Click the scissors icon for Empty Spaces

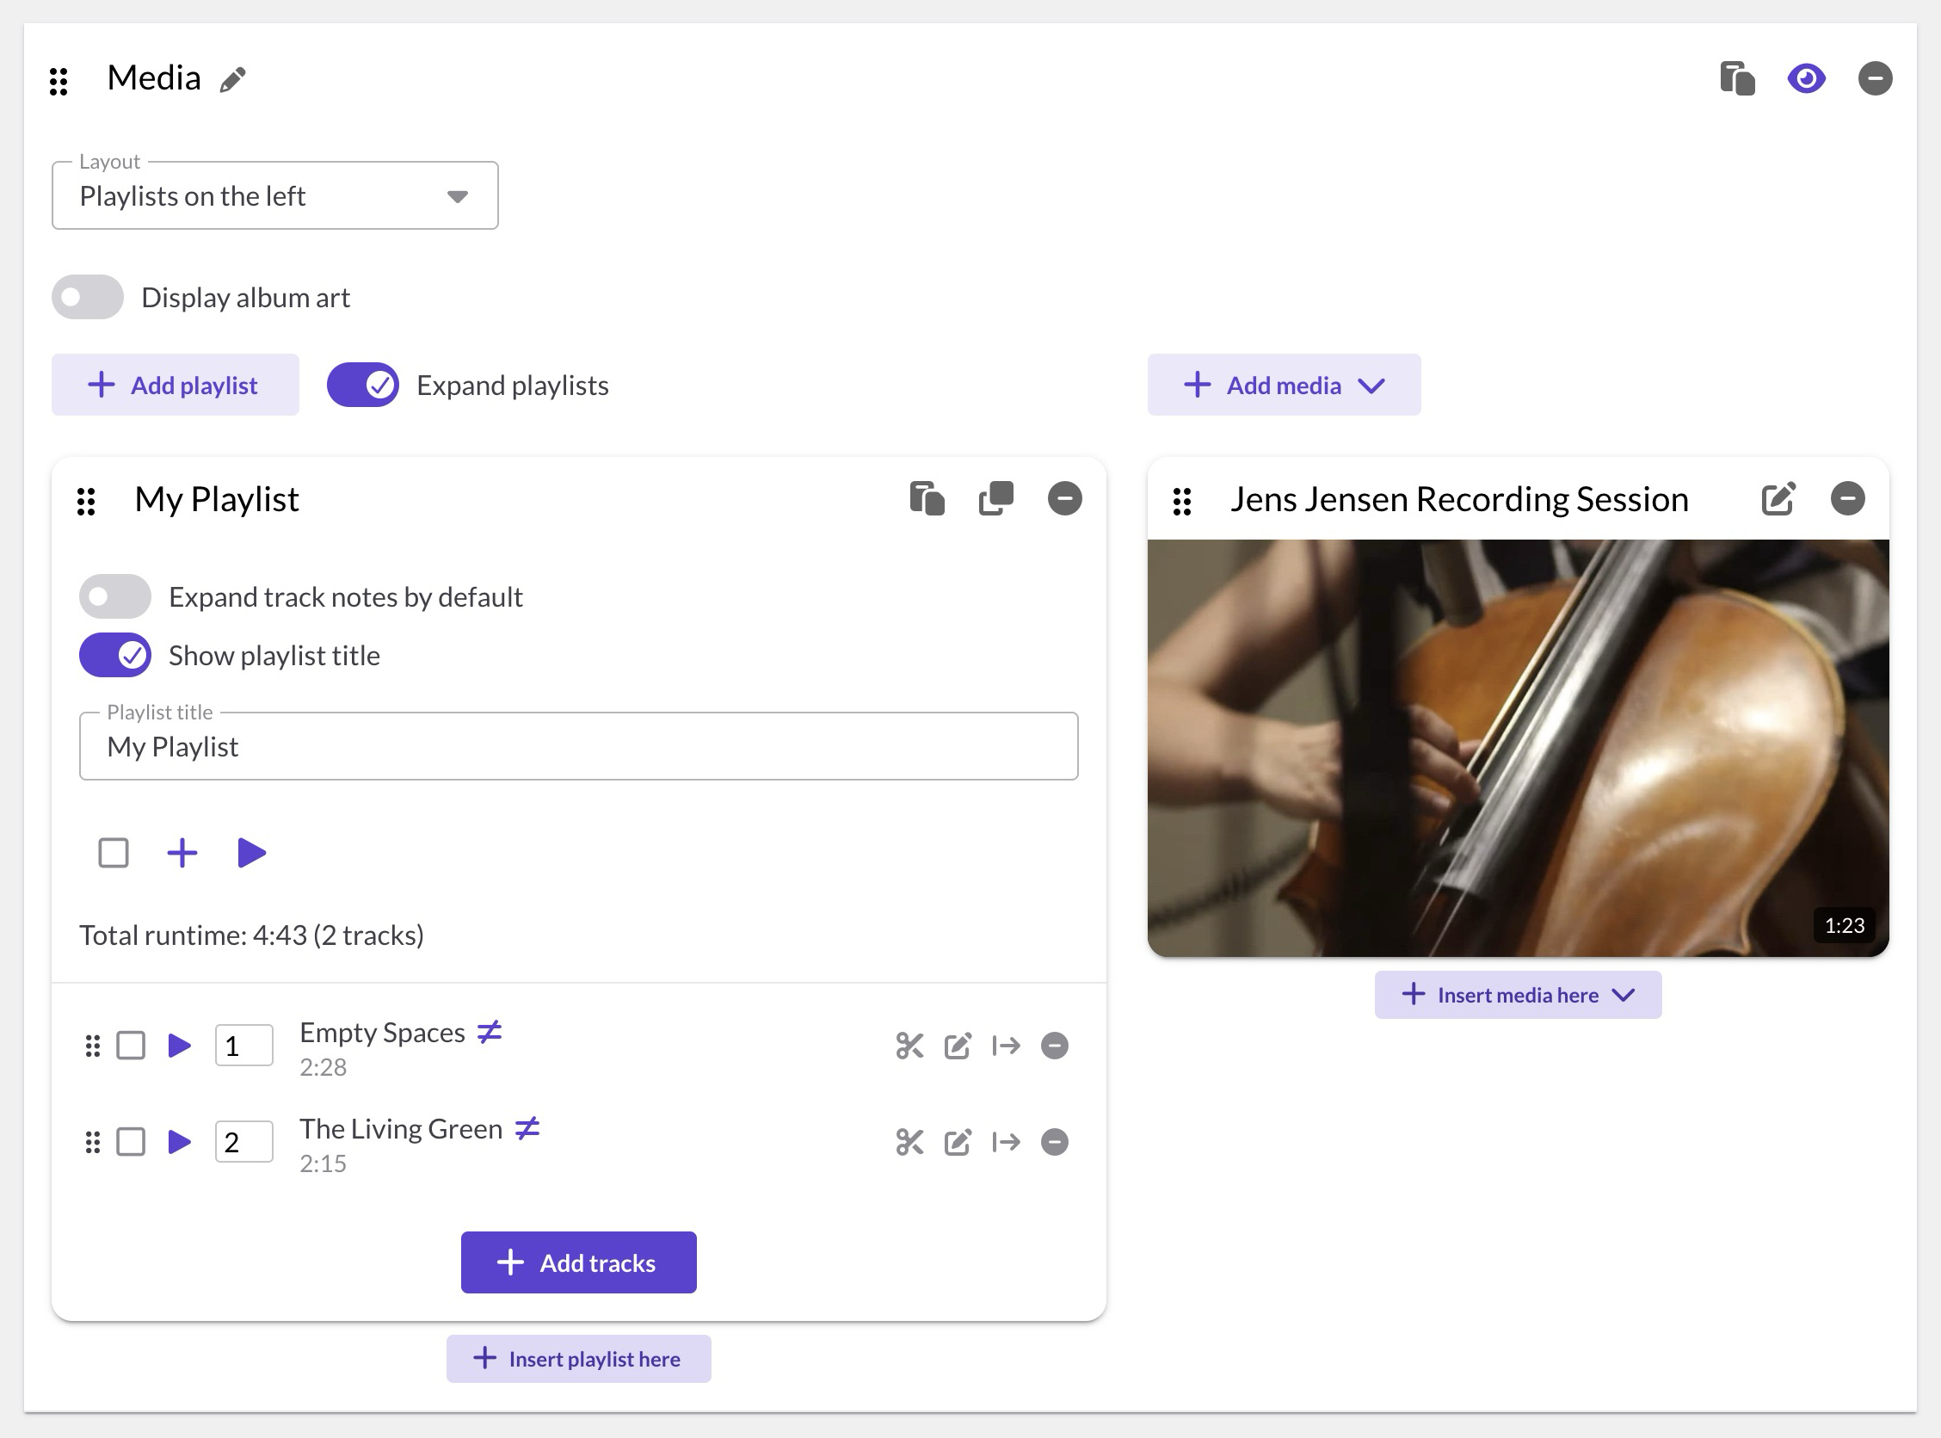click(909, 1046)
